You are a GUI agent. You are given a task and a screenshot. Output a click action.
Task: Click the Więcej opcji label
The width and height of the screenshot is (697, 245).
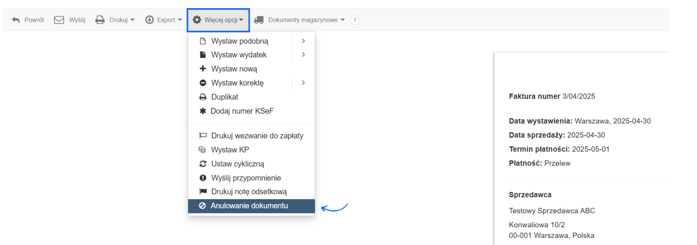point(221,20)
